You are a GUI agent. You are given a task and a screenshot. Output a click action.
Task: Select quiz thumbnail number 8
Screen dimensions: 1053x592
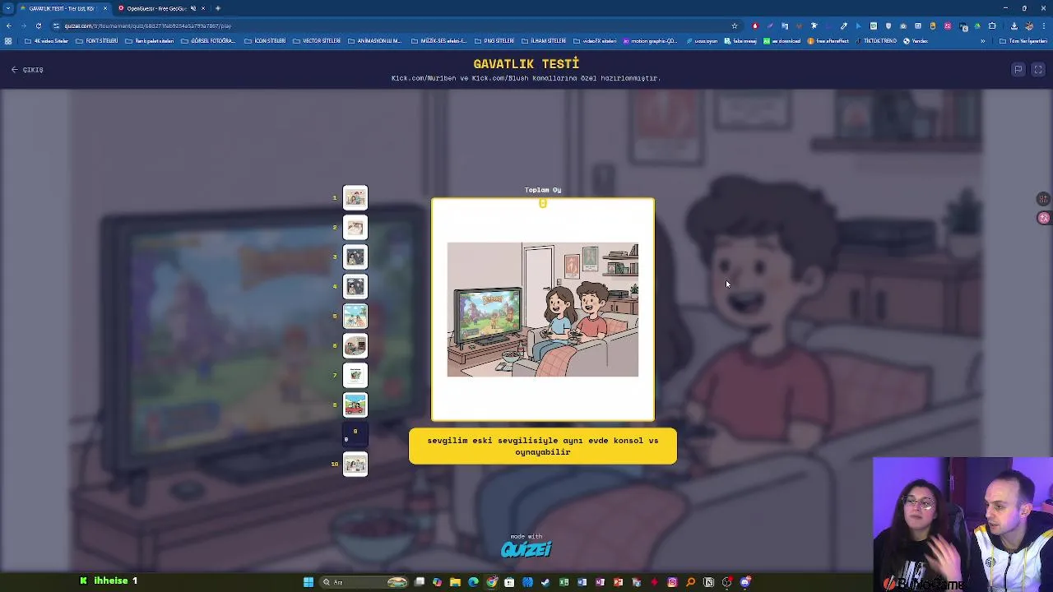[355, 405]
